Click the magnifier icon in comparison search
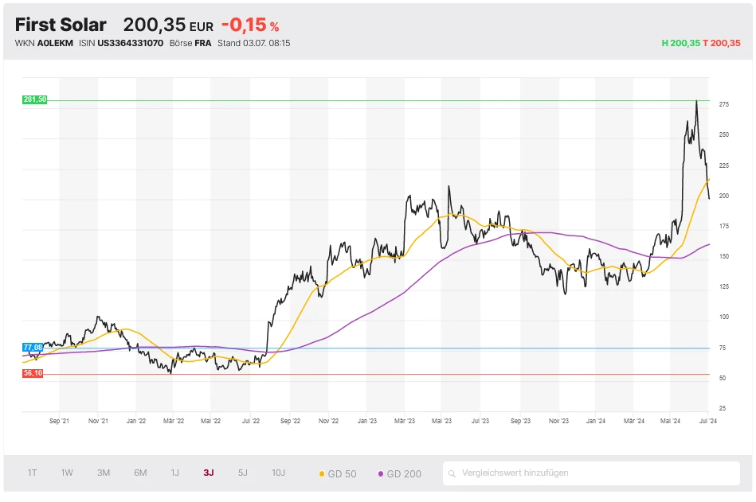 452,473
